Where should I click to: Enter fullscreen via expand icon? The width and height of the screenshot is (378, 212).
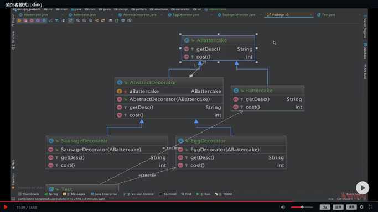[370, 207]
